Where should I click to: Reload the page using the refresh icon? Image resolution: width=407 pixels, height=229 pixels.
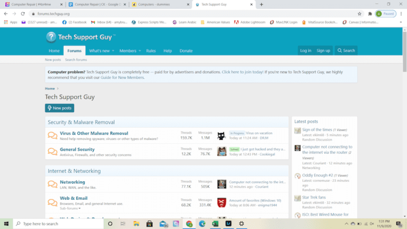[23, 14]
